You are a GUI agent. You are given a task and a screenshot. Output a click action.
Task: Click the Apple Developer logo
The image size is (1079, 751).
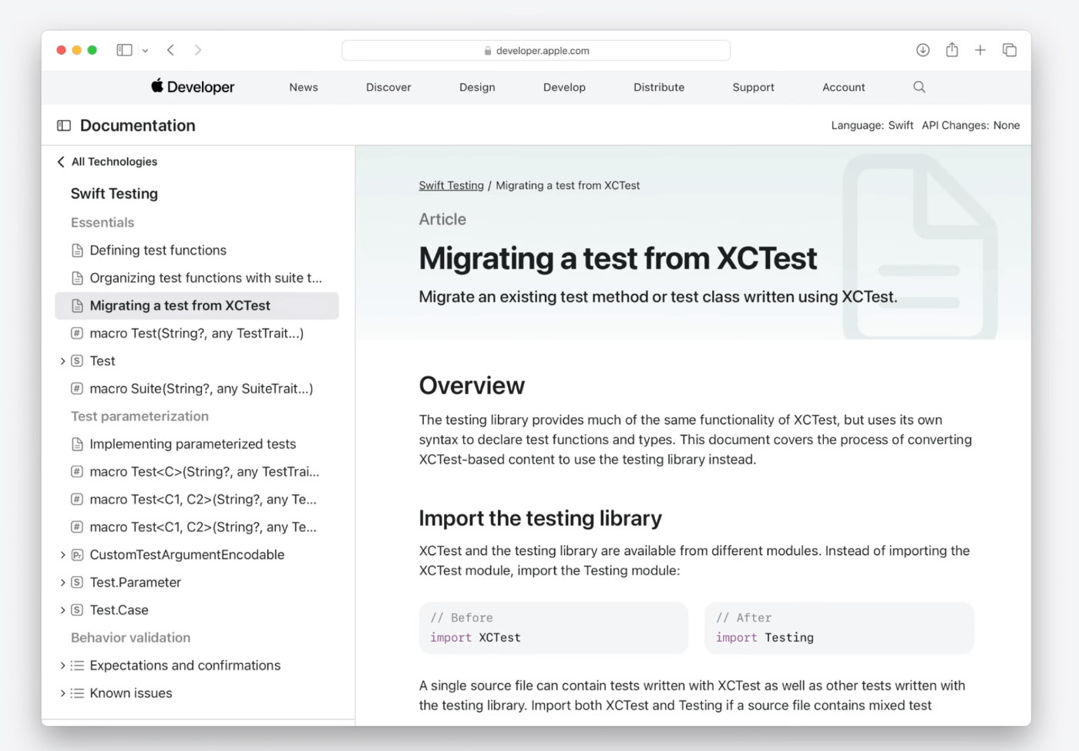point(193,87)
